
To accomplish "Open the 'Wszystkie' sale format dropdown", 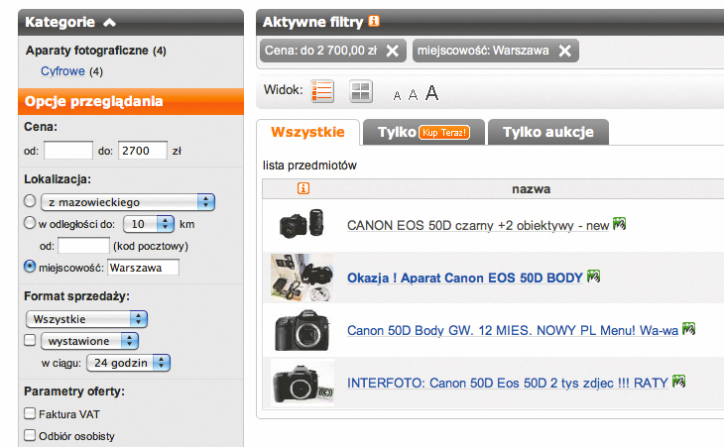I will coord(85,319).
